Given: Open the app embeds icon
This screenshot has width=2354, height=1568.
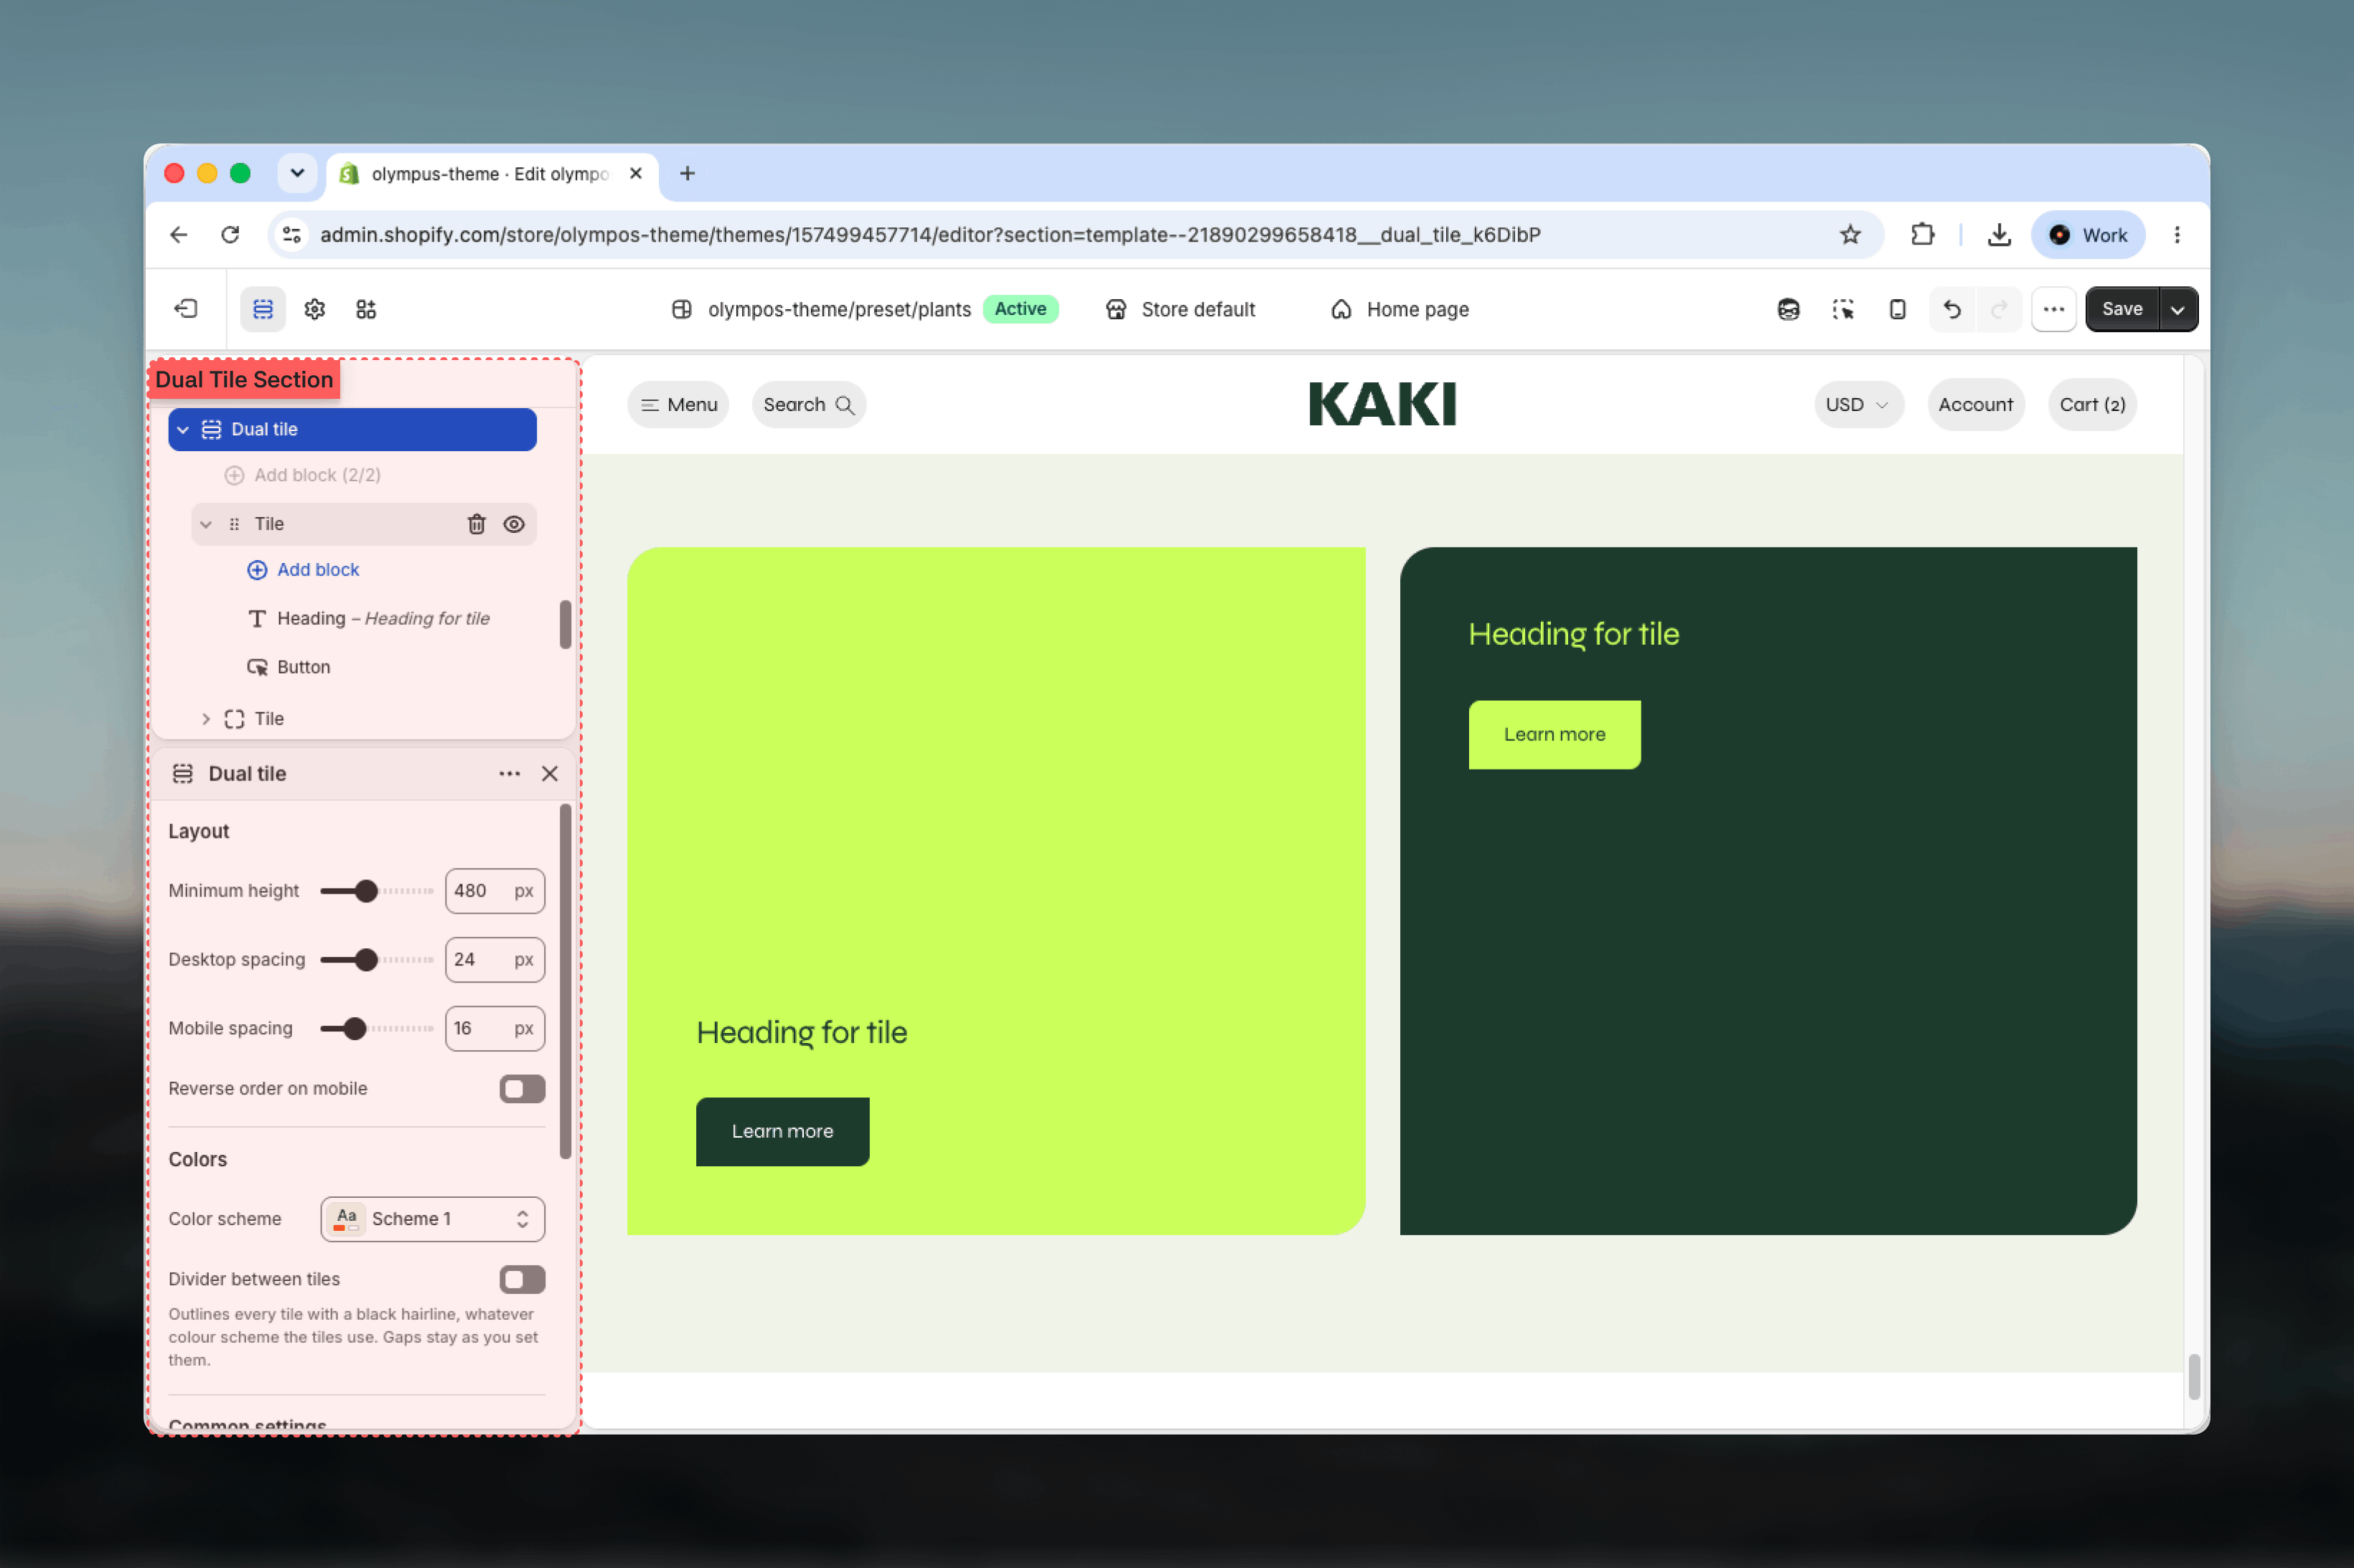Looking at the screenshot, I should pos(366,309).
